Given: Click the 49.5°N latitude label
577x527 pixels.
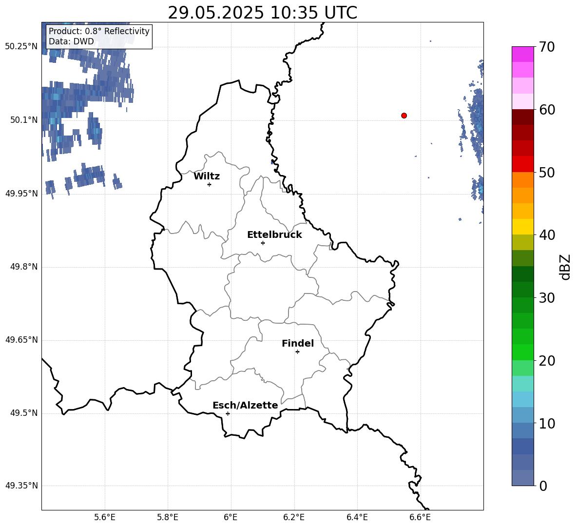Looking at the screenshot, I should (x=24, y=413).
